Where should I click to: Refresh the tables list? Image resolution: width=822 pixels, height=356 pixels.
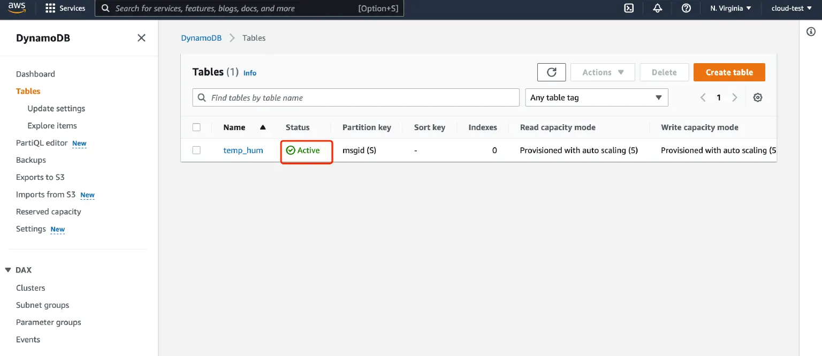pyautogui.click(x=551, y=72)
